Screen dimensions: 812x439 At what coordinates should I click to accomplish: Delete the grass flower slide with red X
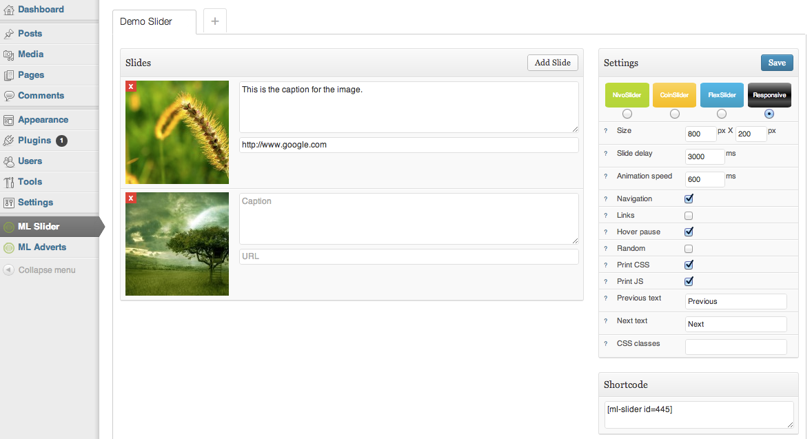[x=131, y=86]
